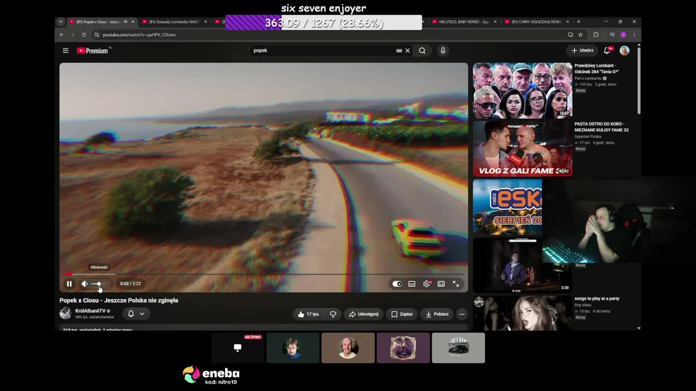Open the YouTube guide hamburger menu
The image size is (696, 391).
65,51
